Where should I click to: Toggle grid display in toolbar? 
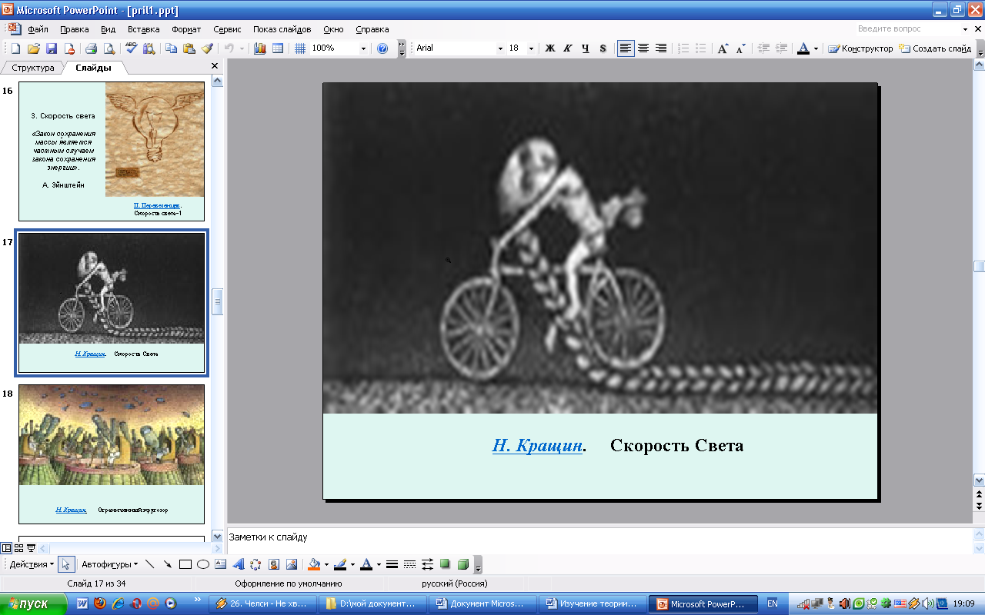coord(301,48)
